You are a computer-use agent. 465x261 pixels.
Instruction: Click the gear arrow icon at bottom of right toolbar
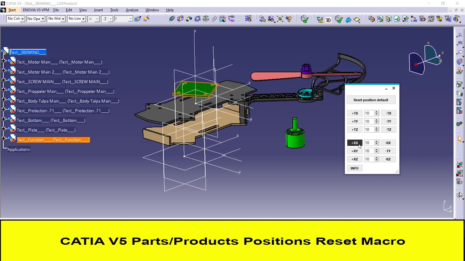[x=460, y=196]
